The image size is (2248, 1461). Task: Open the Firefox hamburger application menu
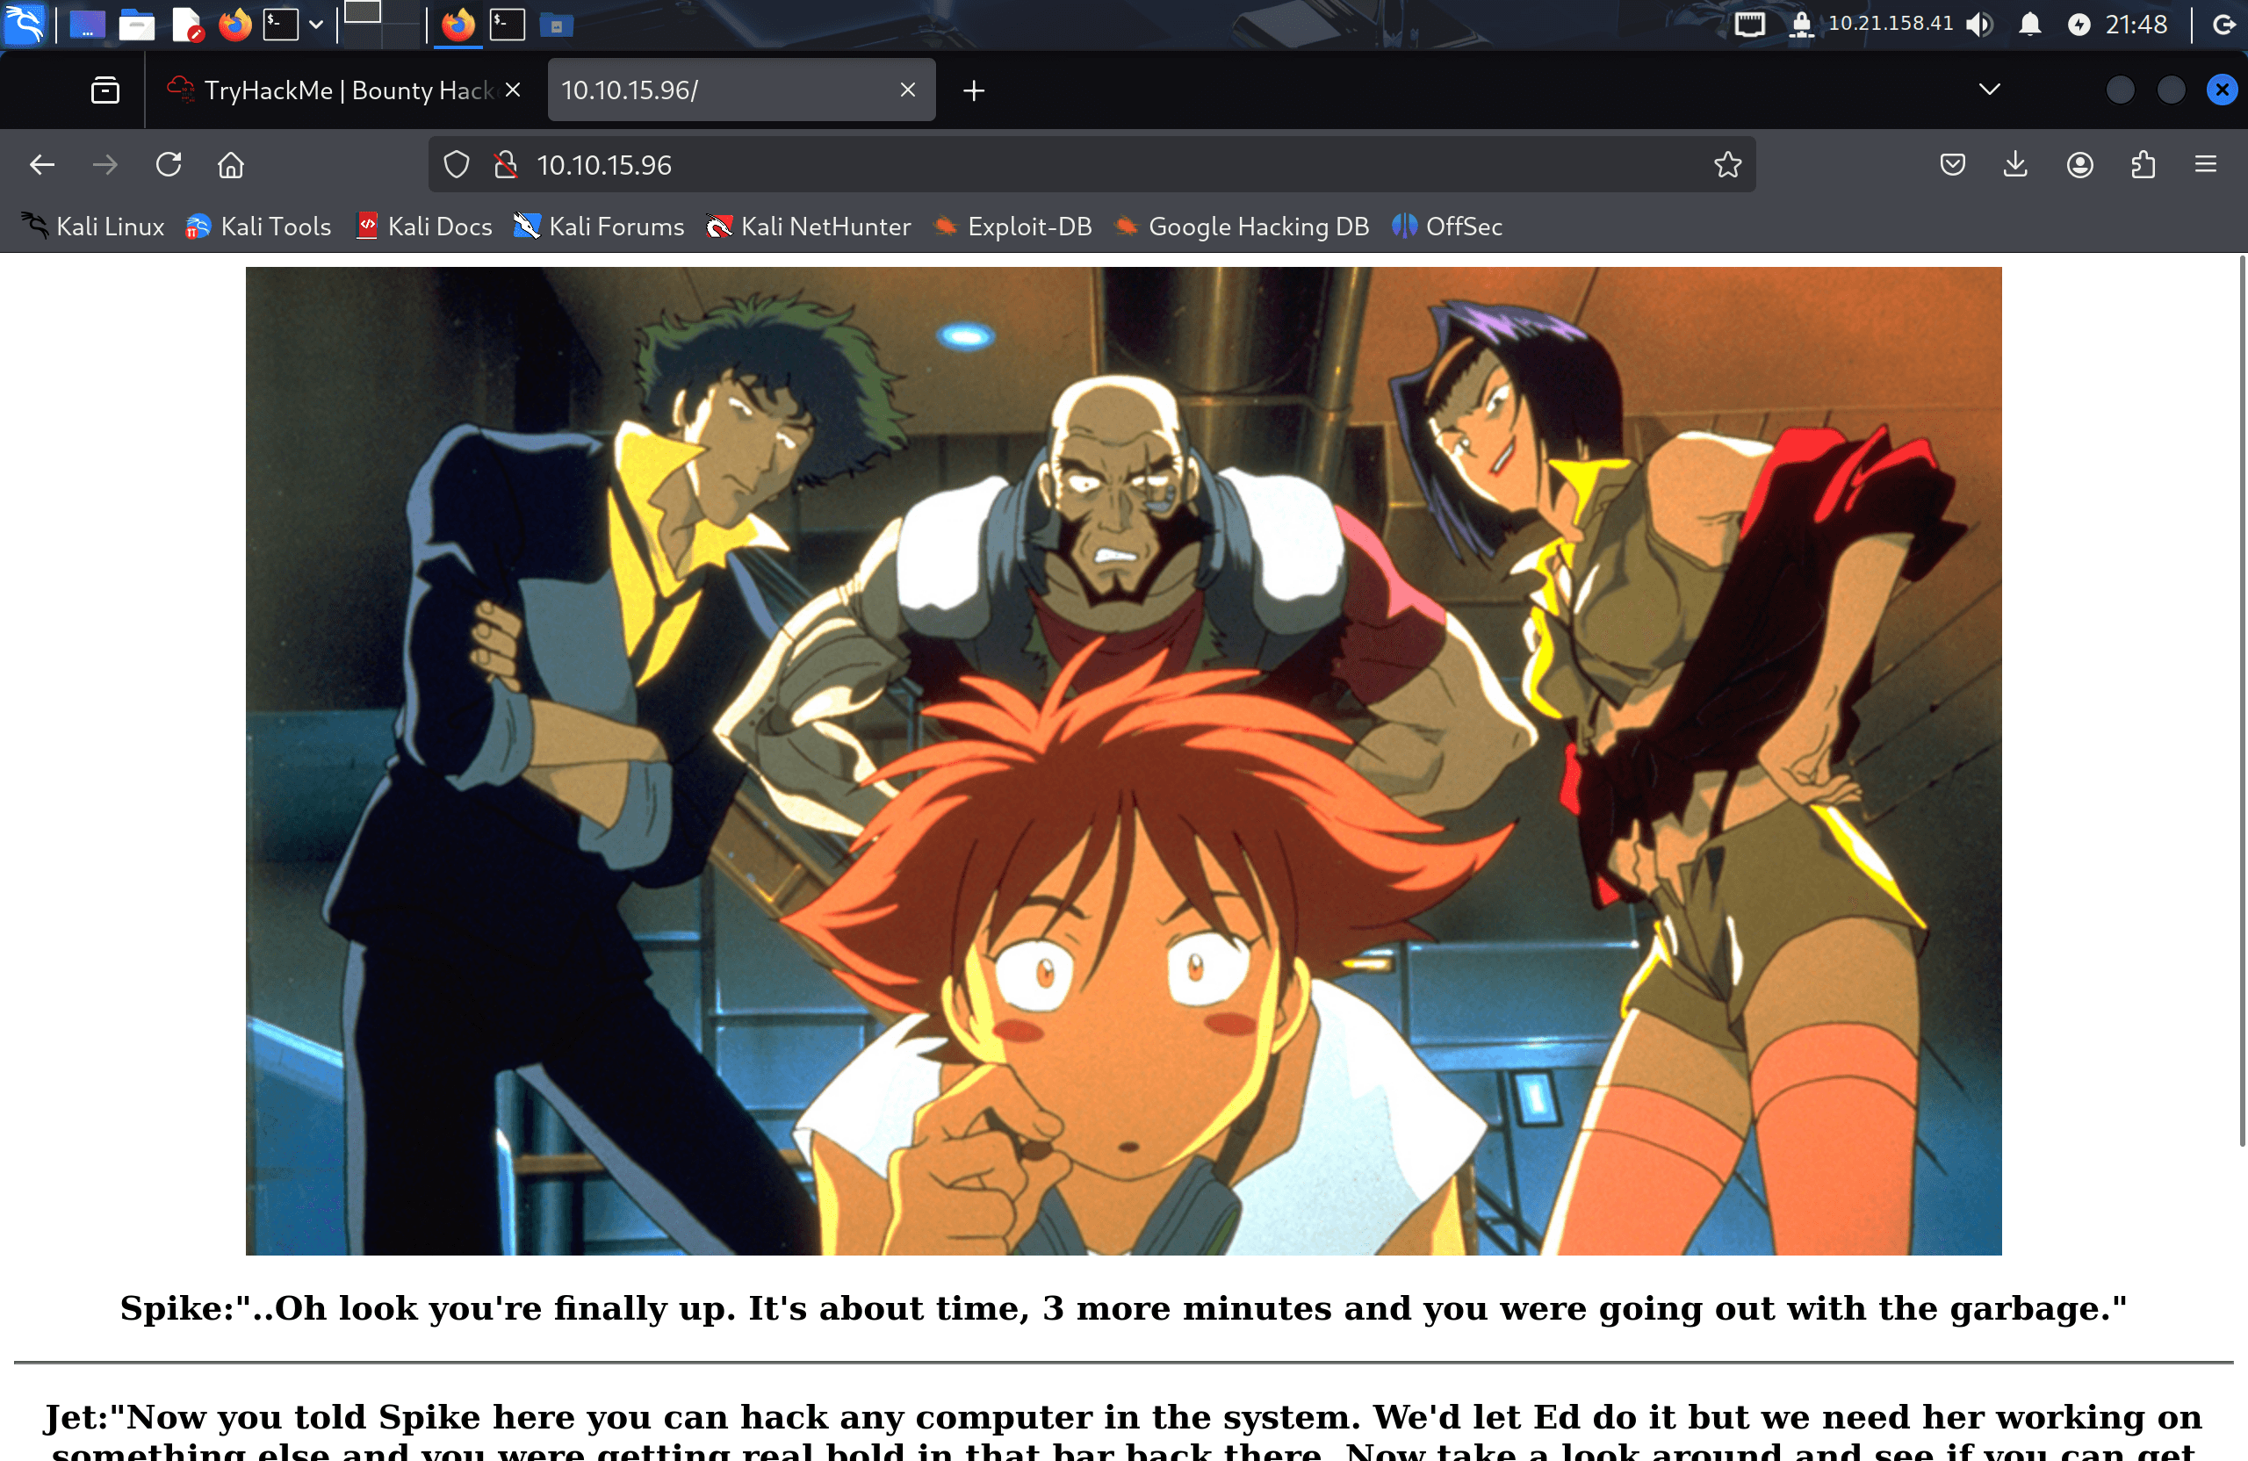(x=2206, y=165)
